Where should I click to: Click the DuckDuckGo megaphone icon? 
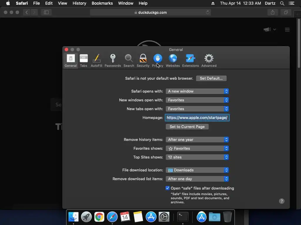[267, 30]
